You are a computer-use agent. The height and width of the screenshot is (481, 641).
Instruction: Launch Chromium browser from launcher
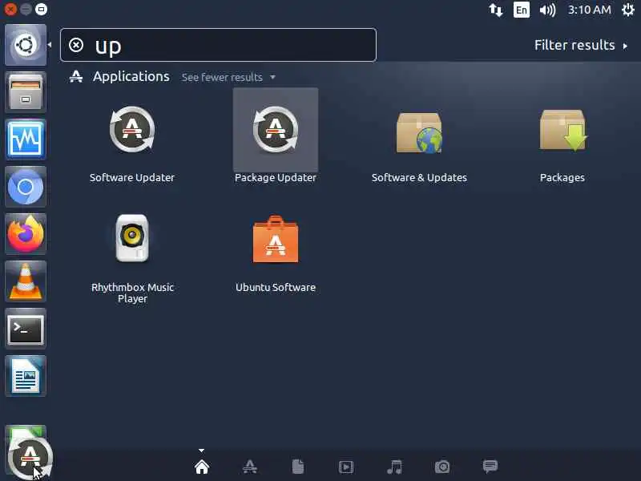coord(26,187)
